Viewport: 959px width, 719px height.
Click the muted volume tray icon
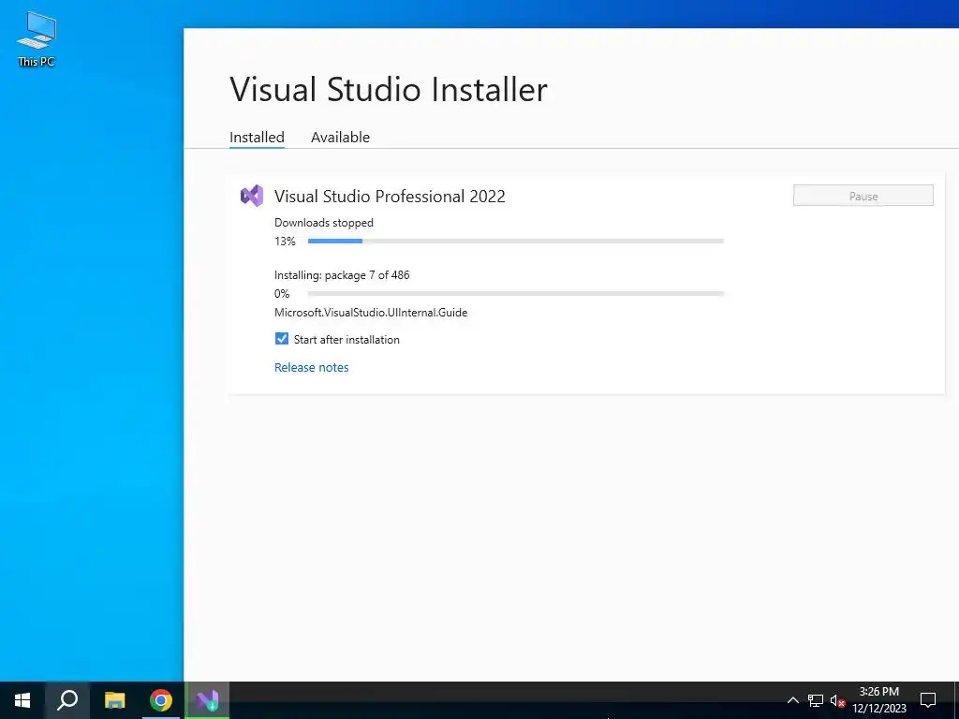click(837, 700)
